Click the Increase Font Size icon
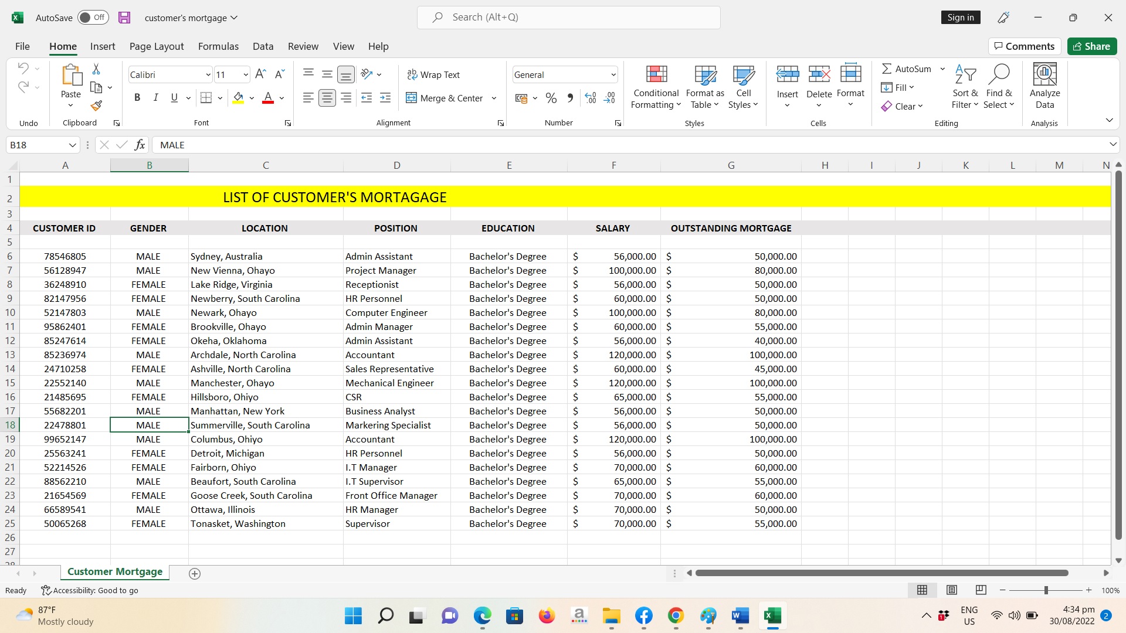 [260, 74]
